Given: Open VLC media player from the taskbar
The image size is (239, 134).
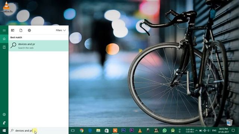Looking at the screenshot, I should [140, 131].
